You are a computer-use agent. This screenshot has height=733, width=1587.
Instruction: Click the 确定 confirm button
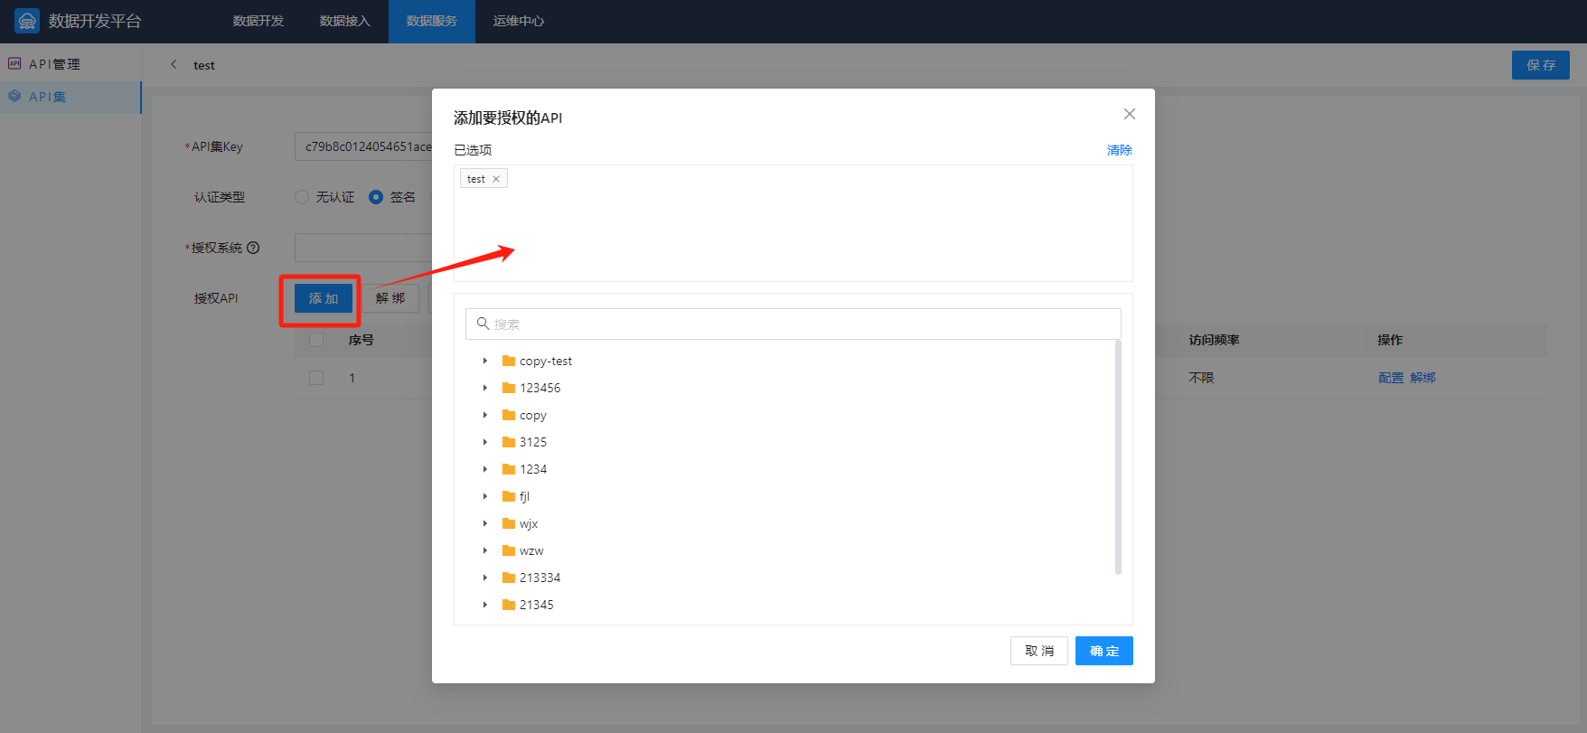coord(1103,651)
